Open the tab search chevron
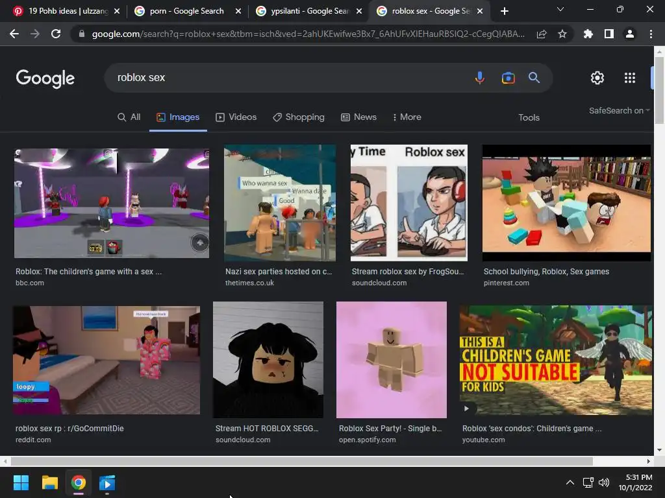The height and width of the screenshot is (498, 665). (x=560, y=9)
